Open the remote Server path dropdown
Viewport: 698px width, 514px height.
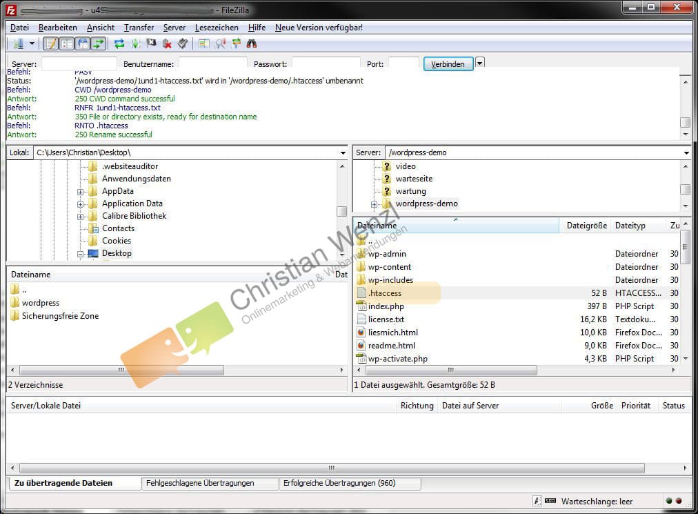coord(686,152)
